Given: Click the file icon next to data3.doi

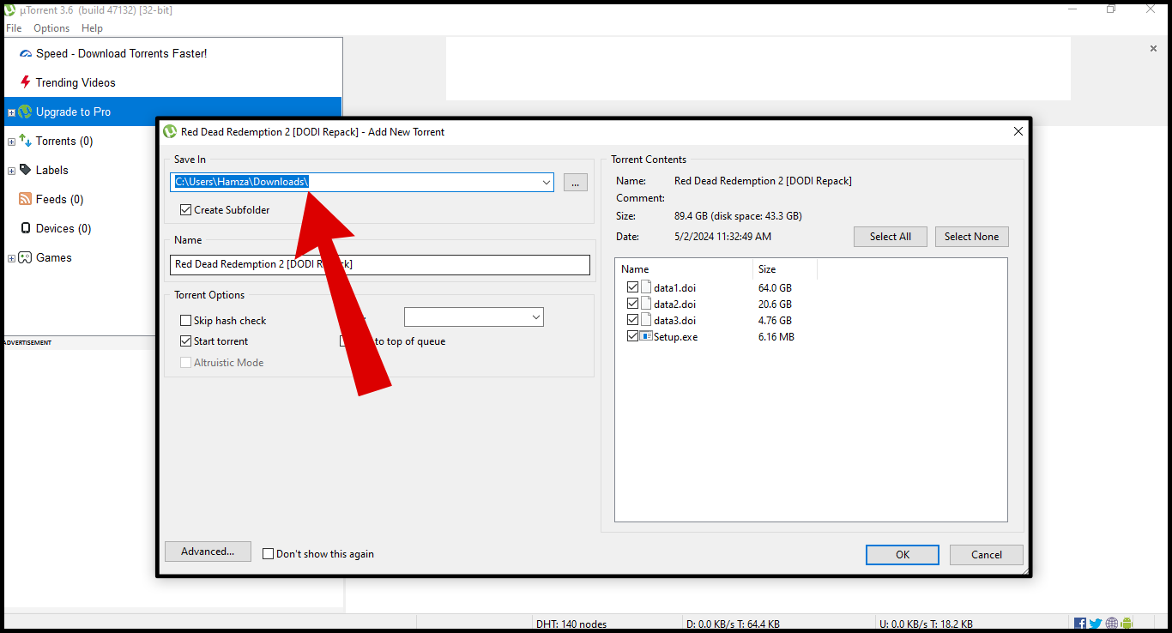Looking at the screenshot, I should pyautogui.click(x=646, y=320).
